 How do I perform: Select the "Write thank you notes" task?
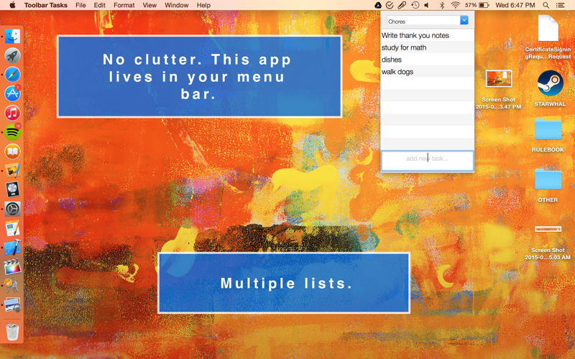[427, 35]
